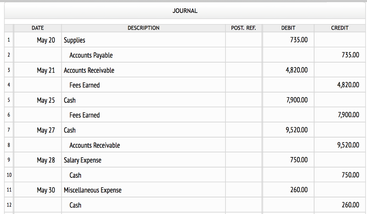367x214 pixels.
Task: Select the Cash description in row 12
Action: tap(143, 205)
